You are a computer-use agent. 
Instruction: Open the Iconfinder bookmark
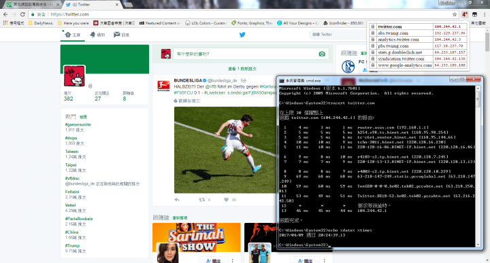tap(344, 23)
